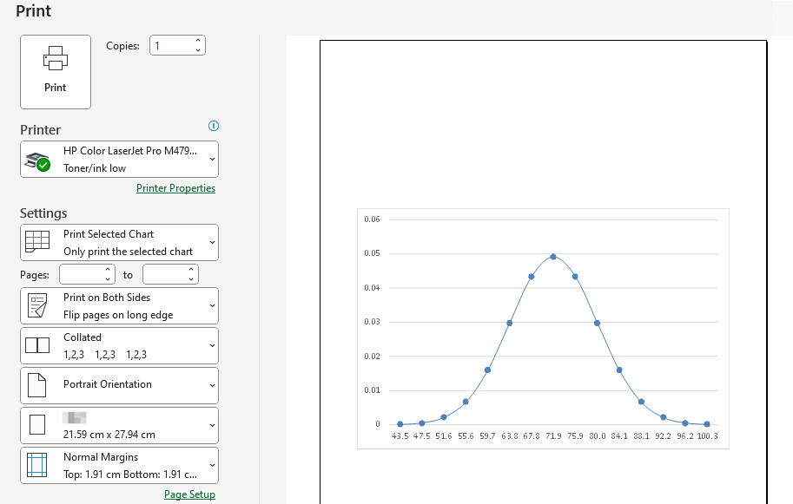Image resolution: width=793 pixels, height=504 pixels.
Task: Click the Pages 'to' end number field
Action: (x=164, y=275)
